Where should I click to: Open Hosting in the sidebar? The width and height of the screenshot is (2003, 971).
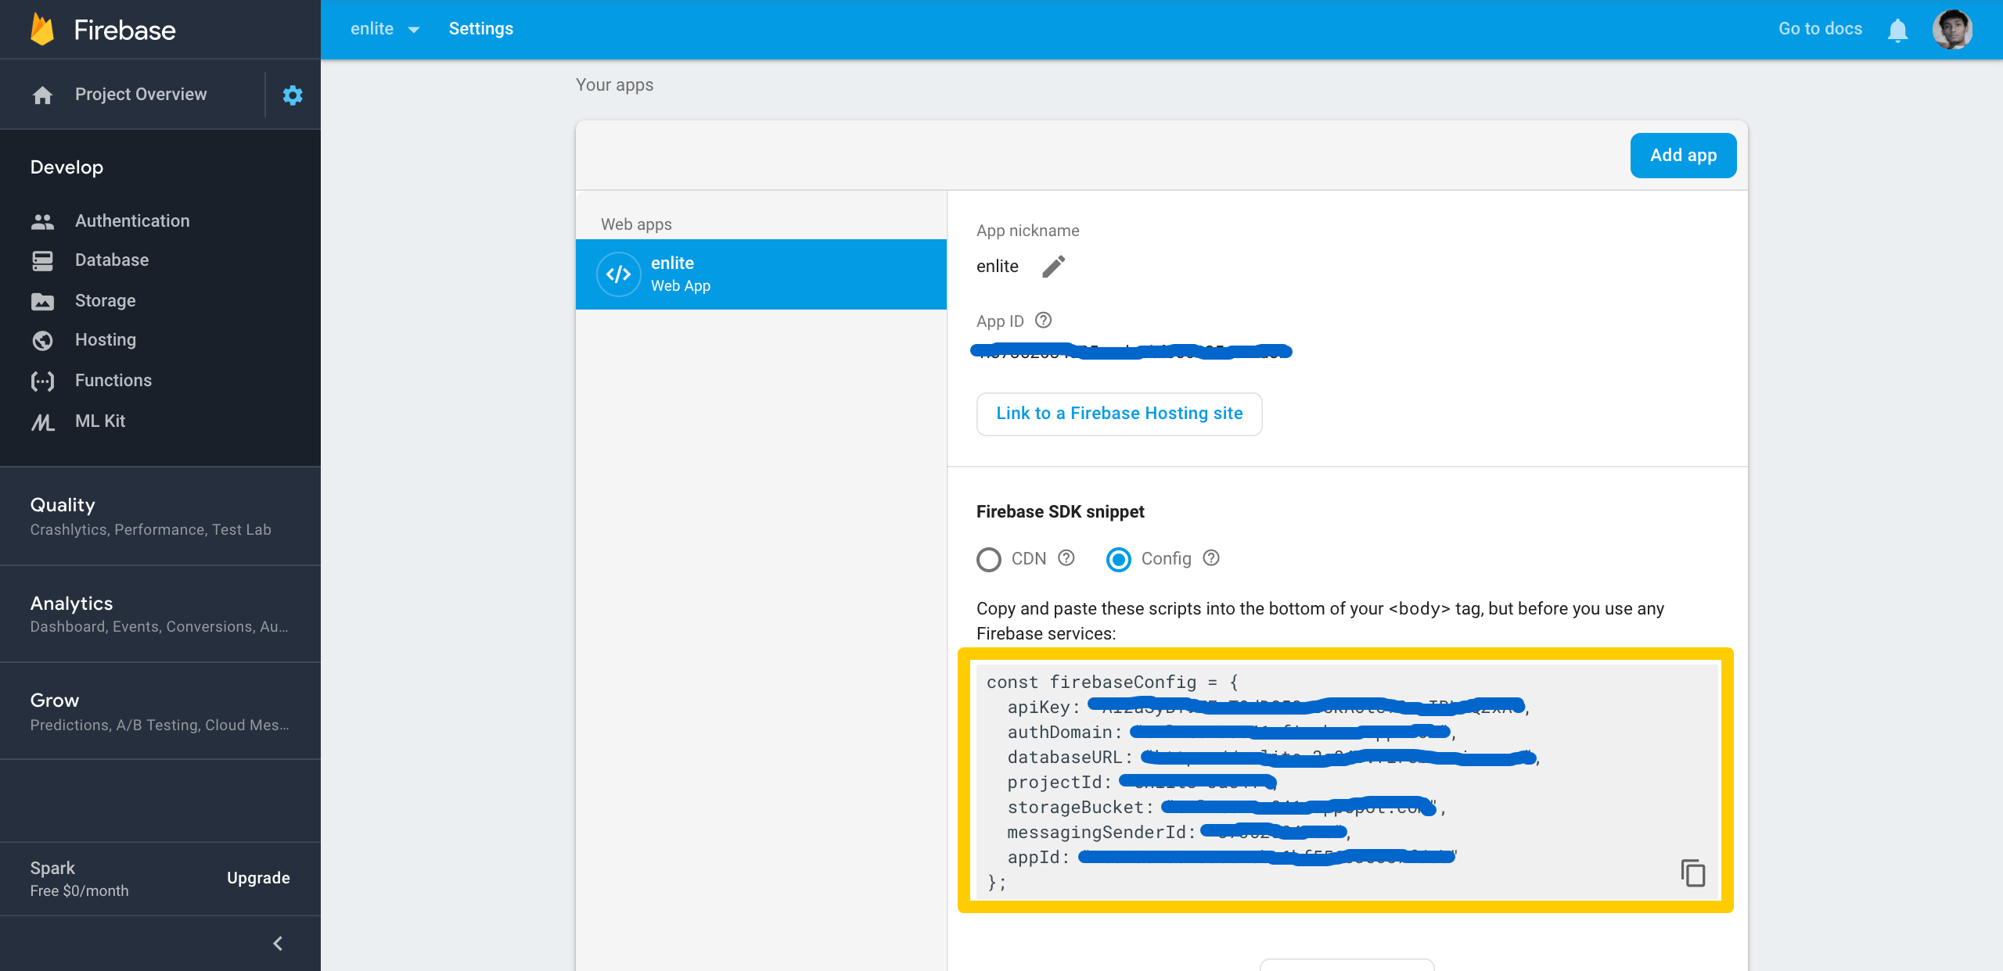[x=105, y=340]
